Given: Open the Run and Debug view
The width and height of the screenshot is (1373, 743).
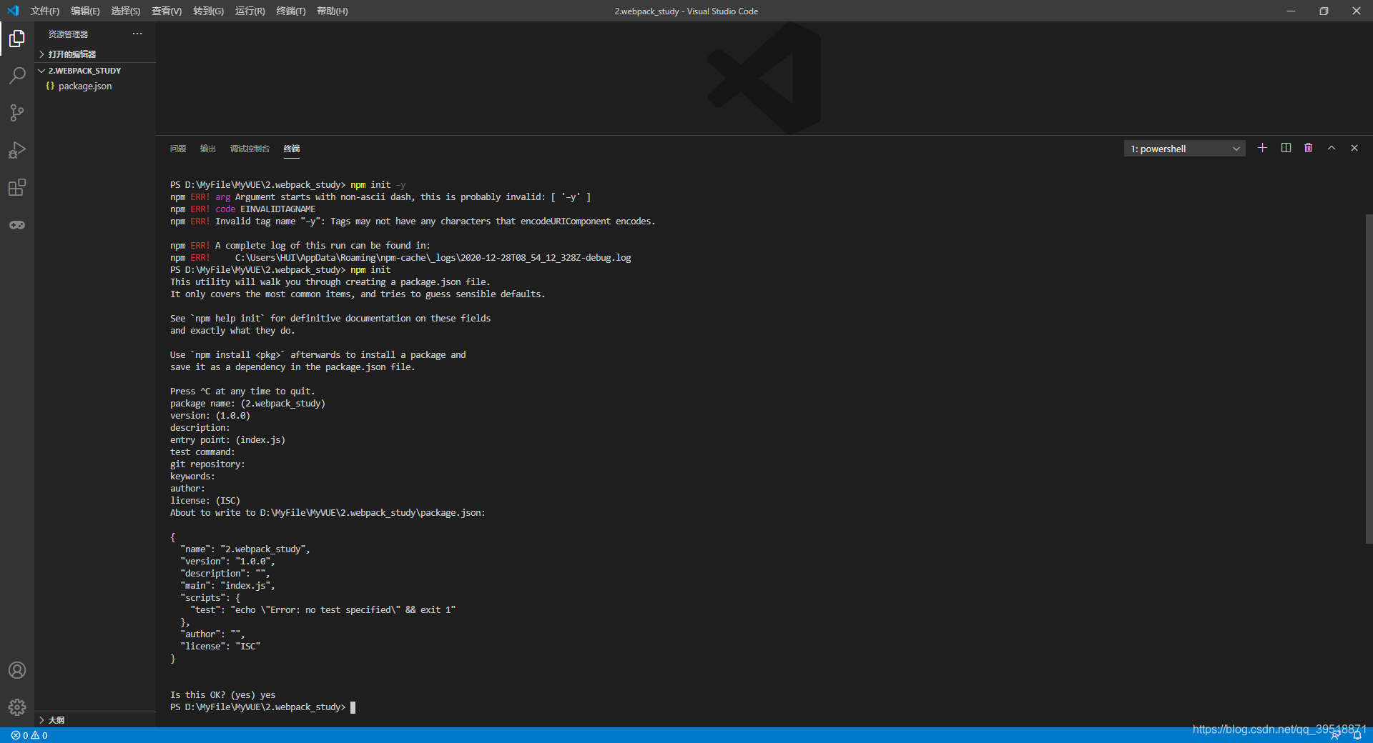Looking at the screenshot, I should point(17,150).
